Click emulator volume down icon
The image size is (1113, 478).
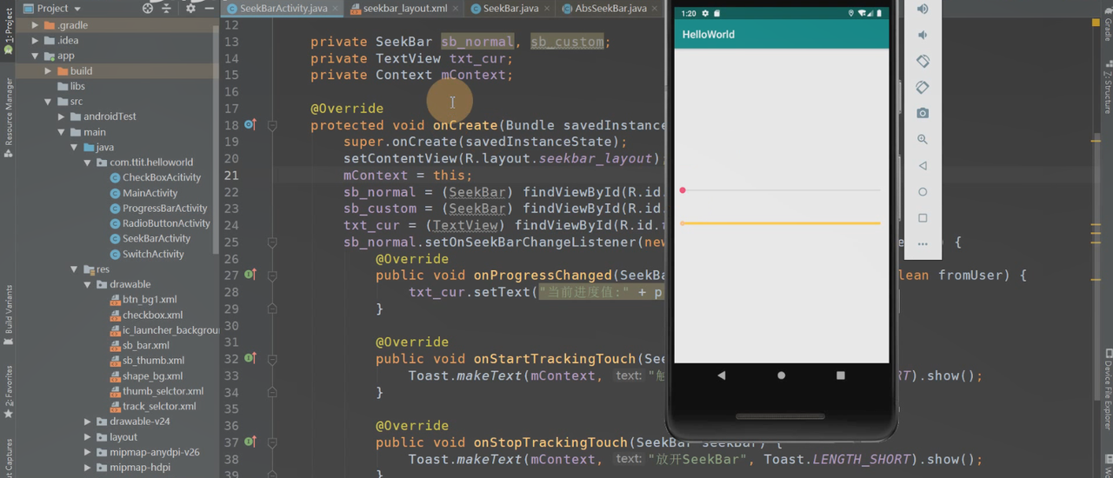coord(923,35)
